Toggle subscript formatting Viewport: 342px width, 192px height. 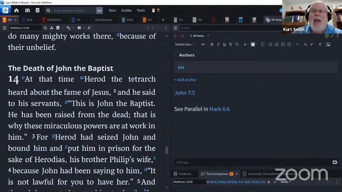306,44
